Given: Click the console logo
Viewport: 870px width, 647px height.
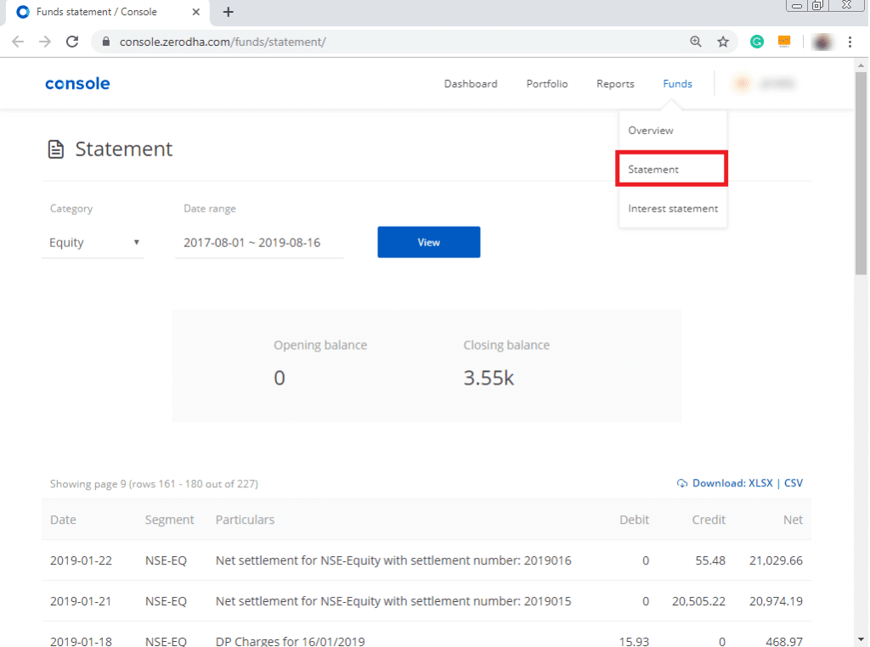Looking at the screenshot, I should [x=77, y=83].
